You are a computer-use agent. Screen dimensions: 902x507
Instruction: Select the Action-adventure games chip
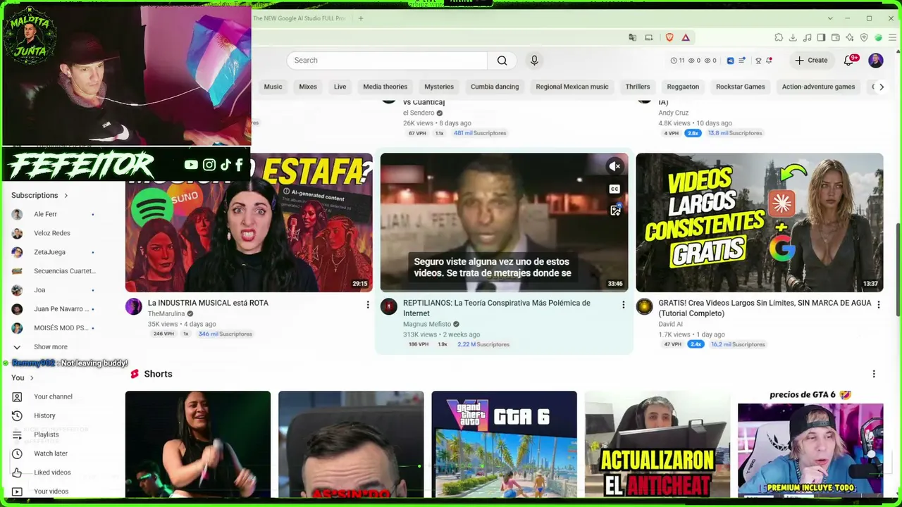click(818, 87)
